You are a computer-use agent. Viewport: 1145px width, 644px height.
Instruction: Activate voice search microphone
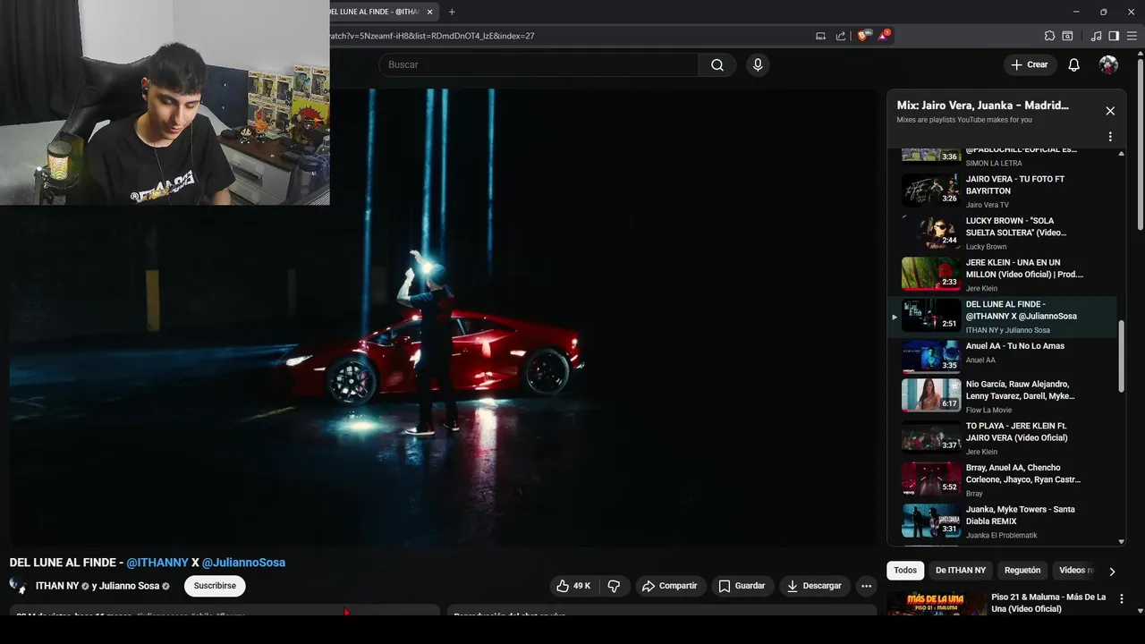click(758, 64)
